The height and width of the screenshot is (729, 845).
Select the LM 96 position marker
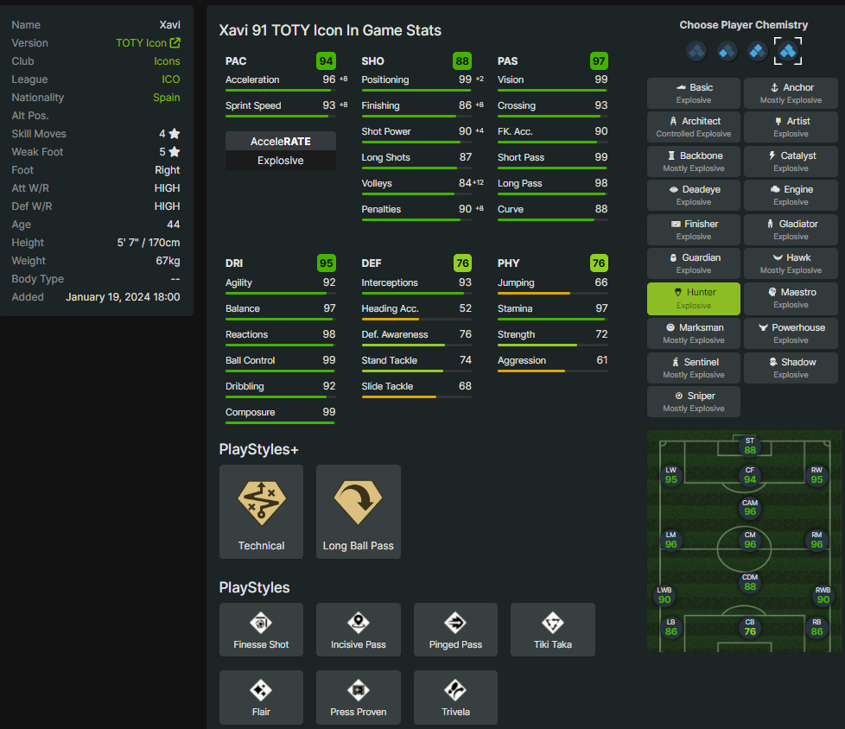click(671, 540)
